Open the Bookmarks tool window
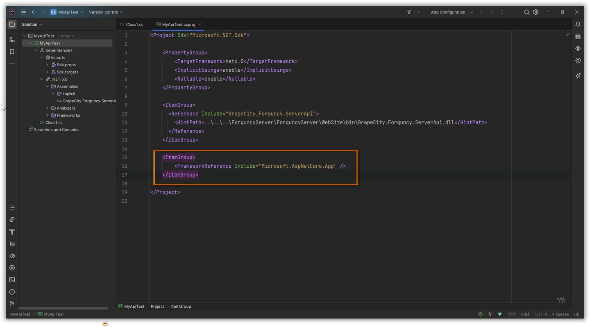 pos(12,52)
